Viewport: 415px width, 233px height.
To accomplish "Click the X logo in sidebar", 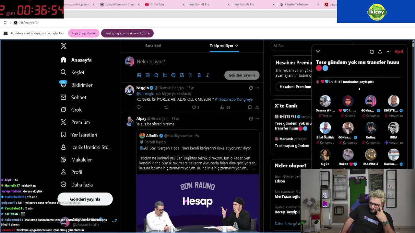I will (64, 46).
